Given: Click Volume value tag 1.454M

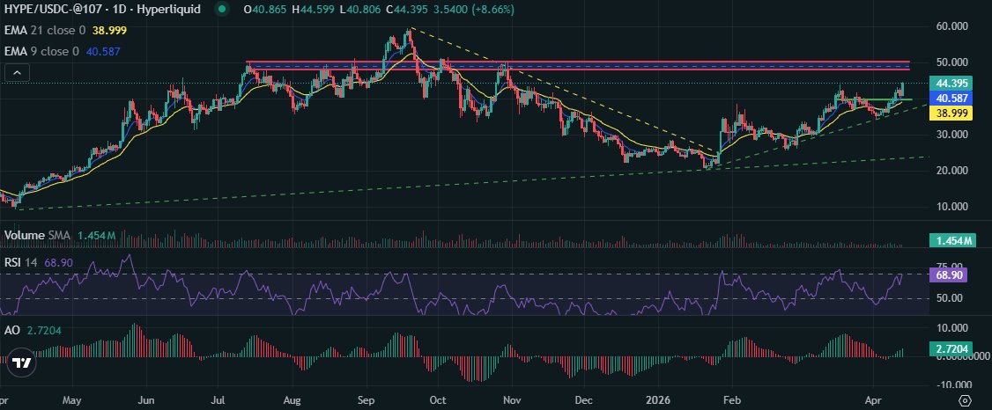Looking at the screenshot, I should (952, 240).
